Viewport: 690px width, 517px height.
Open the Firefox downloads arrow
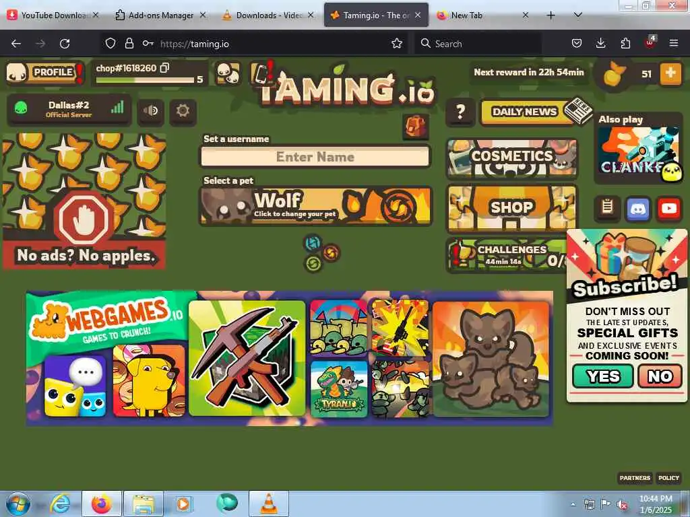[x=600, y=44]
